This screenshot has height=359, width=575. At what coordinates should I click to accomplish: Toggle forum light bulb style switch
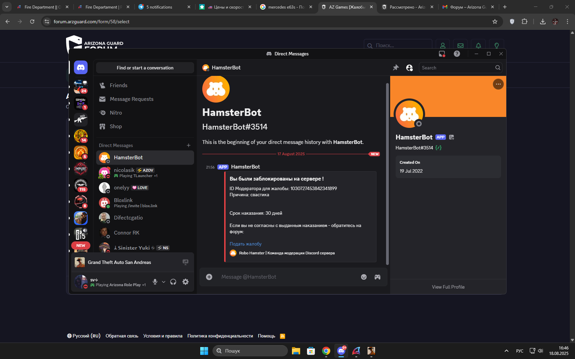(497, 45)
